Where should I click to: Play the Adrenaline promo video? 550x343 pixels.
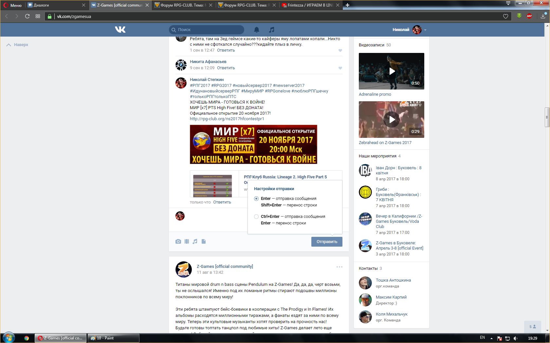pos(392,71)
